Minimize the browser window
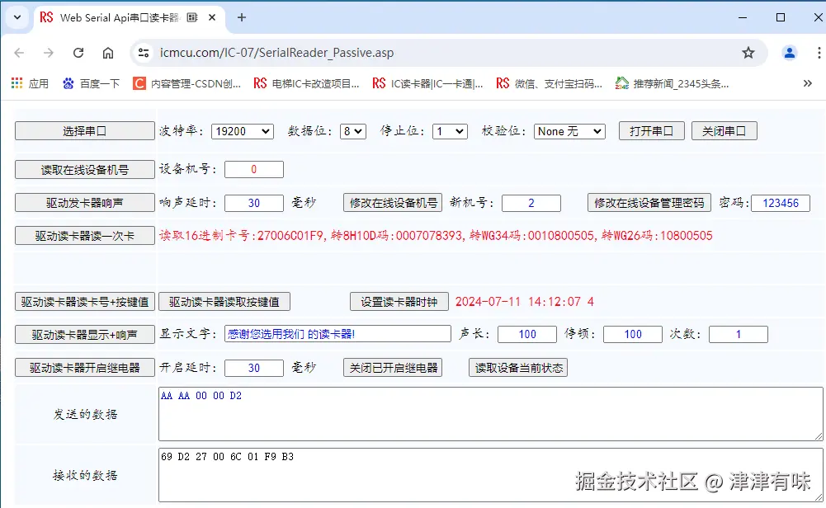The height and width of the screenshot is (508, 826). pos(743,17)
